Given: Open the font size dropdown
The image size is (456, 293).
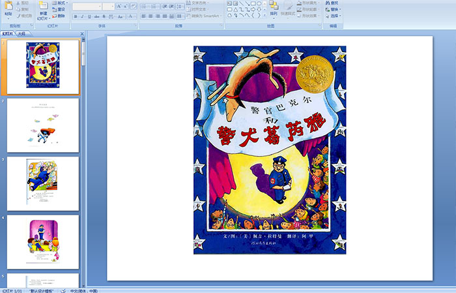Looking at the screenshot, I should pos(113,7).
